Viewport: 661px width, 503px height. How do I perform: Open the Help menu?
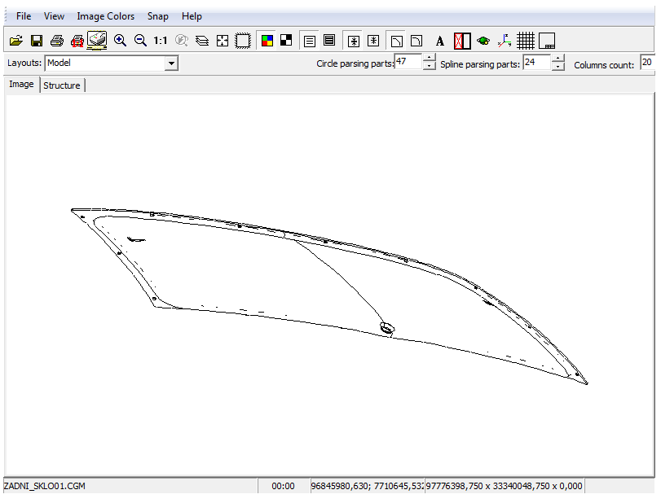point(192,16)
